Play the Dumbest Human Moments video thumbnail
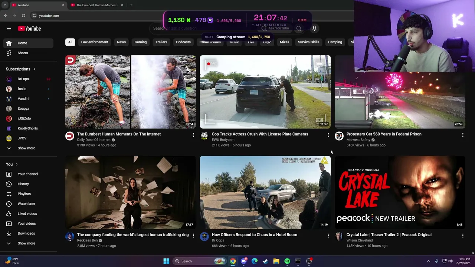The width and height of the screenshot is (475, 267). 131,92
